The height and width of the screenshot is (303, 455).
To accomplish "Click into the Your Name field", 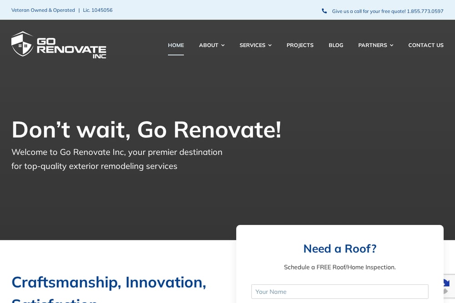I will click(339, 291).
